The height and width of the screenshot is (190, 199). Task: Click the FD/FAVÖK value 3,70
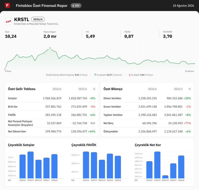point(167,36)
